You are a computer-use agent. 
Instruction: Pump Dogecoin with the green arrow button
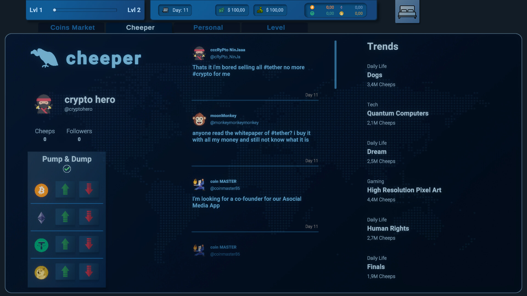[65, 272]
